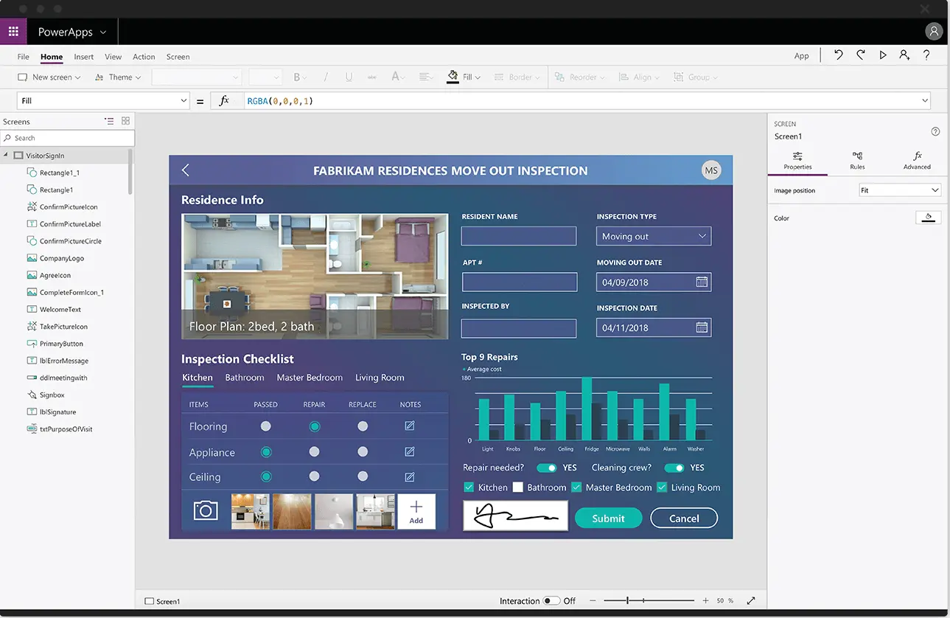Click the Add photo button
The image size is (950, 618).
coord(416,512)
